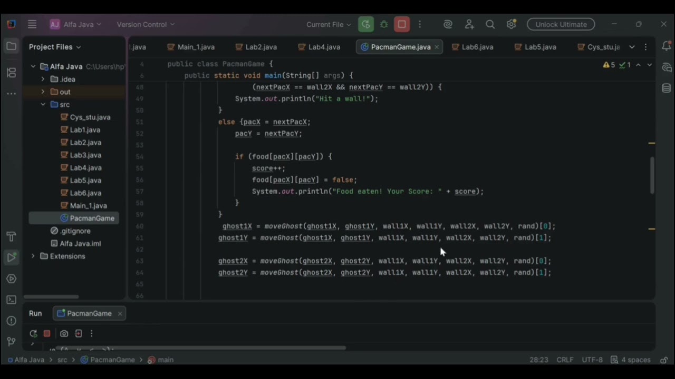Switch to the Lab4.java editor tab

pyautogui.click(x=319, y=47)
